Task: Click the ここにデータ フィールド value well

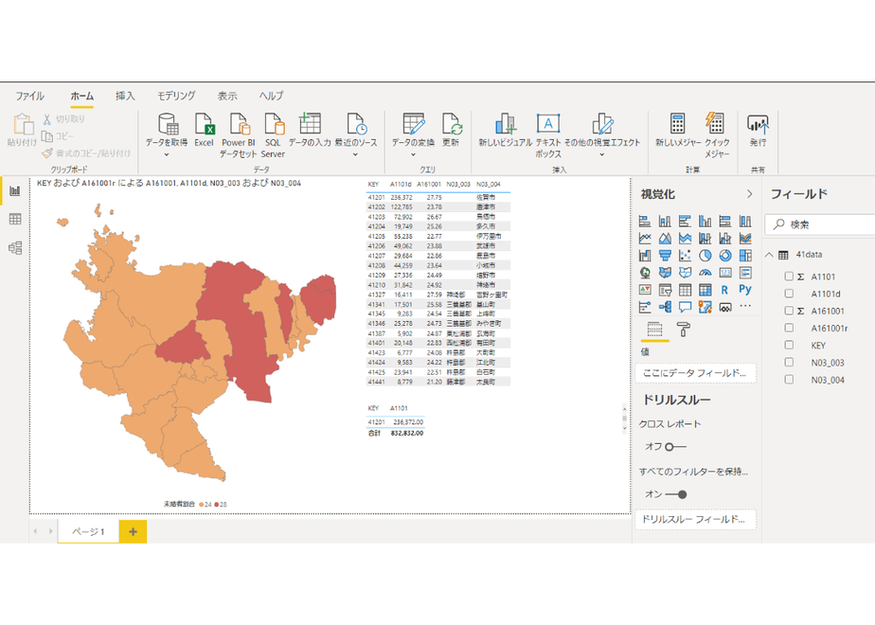Action: click(695, 373)
